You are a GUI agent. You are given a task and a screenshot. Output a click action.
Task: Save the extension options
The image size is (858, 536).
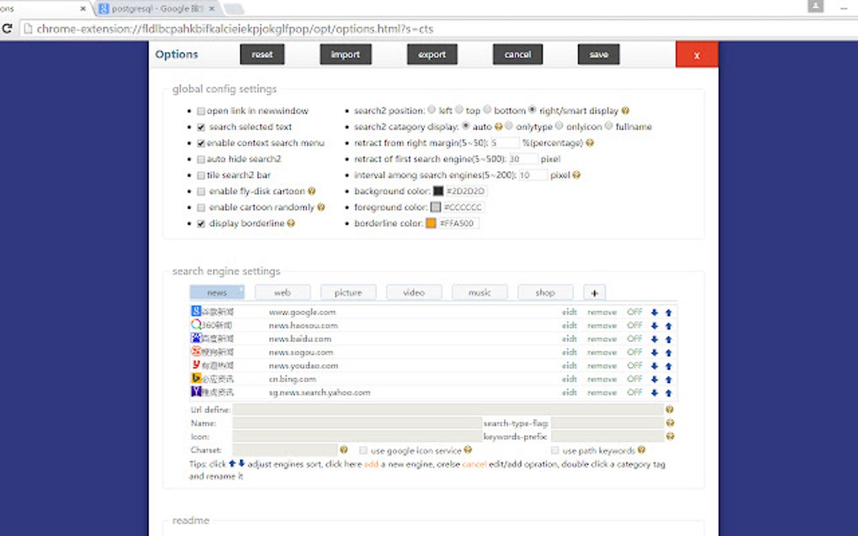click(x=598, y=54)
